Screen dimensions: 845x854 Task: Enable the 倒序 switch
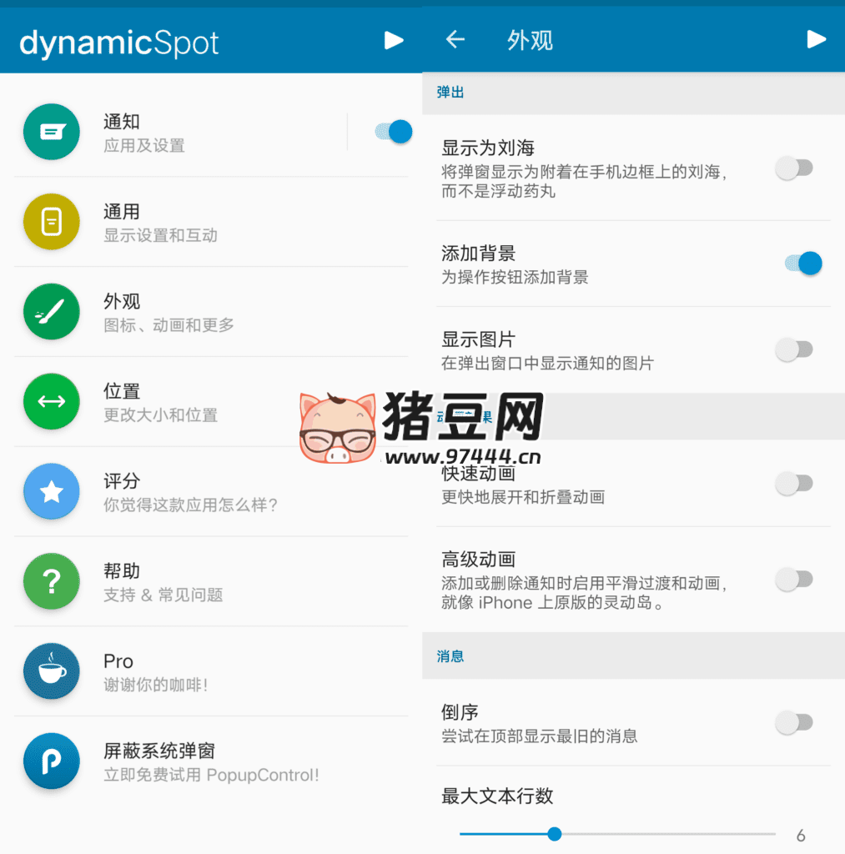pos(794,723)
